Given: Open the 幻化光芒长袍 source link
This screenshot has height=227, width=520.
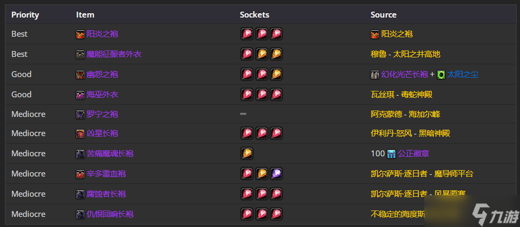Looking at the screenshot, I should pyautogui.click(x=405, y=74).
